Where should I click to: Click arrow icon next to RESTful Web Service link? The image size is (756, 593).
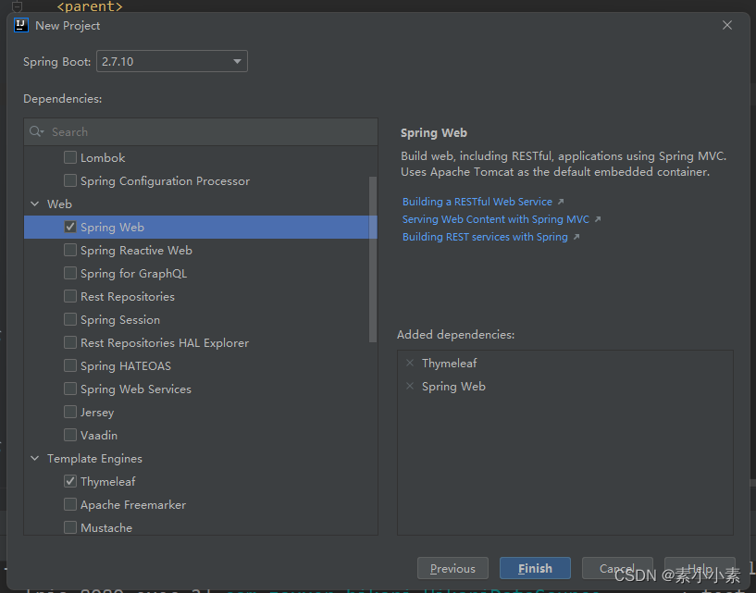[x=560, y=202]
